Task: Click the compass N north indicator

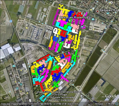Action: (x=112, y=2)
